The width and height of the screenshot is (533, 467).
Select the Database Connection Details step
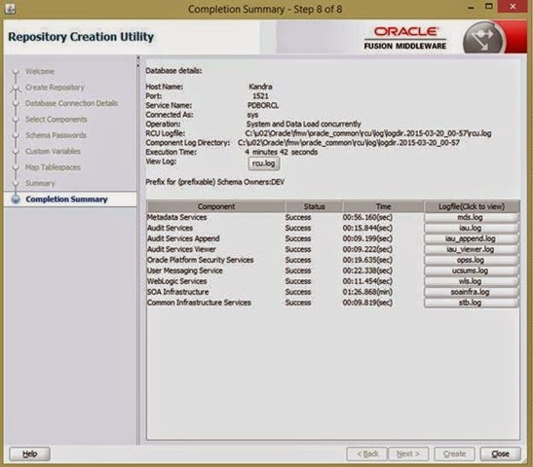point(71,103)
